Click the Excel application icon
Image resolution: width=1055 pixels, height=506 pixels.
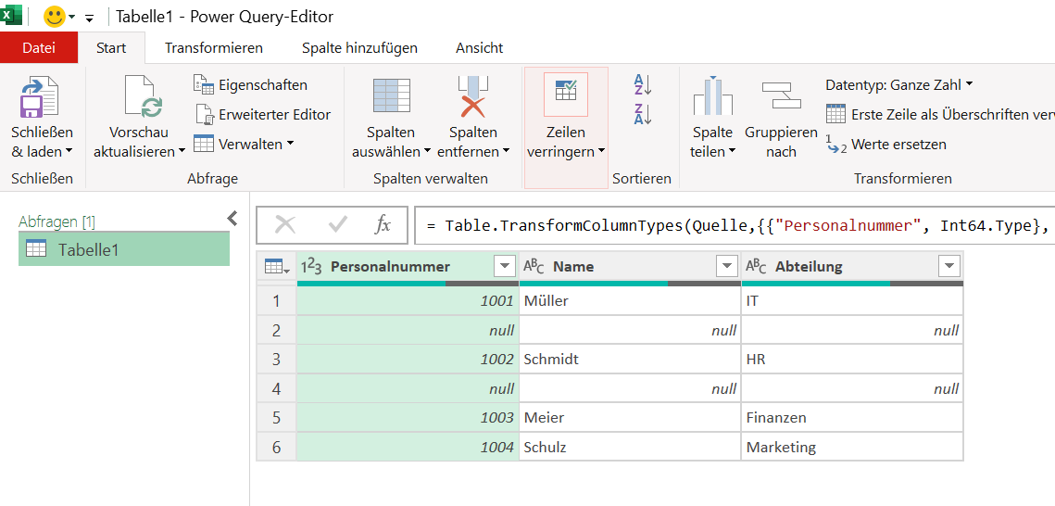tap(11, 14)
